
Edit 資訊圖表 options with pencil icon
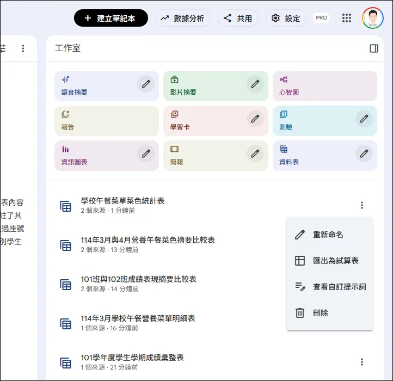pos(146,153)
